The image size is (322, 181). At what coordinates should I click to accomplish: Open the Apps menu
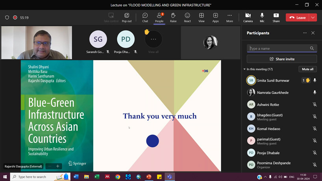pyautogui.click(x=215, y=17)
